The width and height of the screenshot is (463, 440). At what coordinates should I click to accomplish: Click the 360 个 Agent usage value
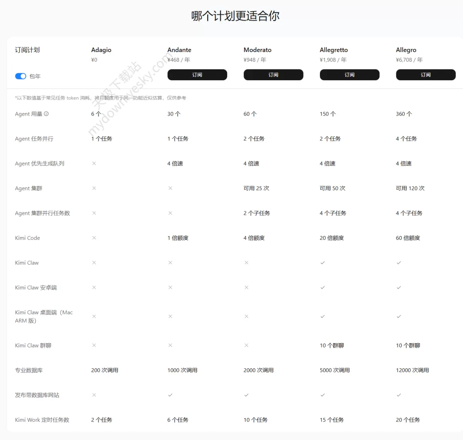pos(404,114)
